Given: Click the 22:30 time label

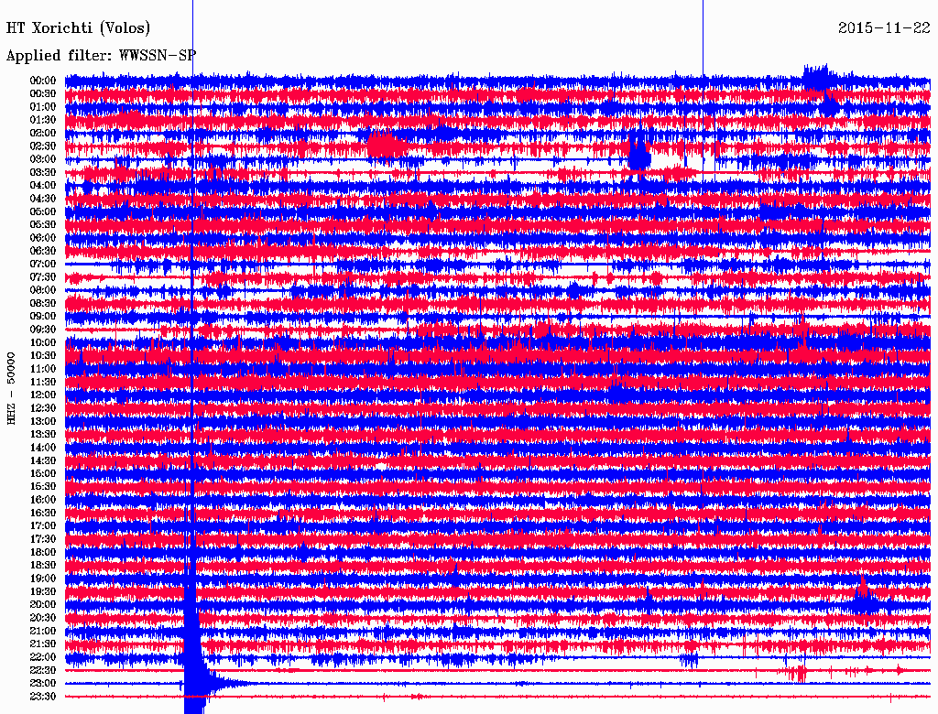Looking at the screenshot, I should [x=42, y=670].
